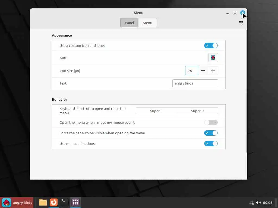278x208 pixels.
Task: Set the Super R keyboard shortcut
Action: coord(197,111)
